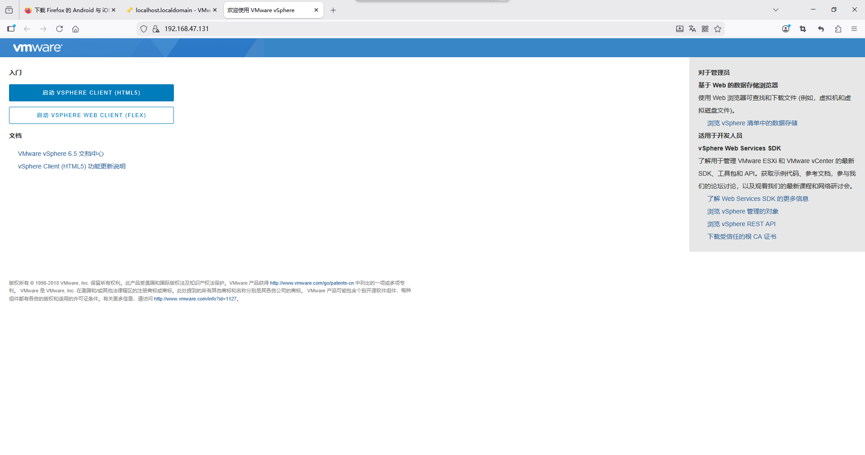Go back with the back arrow
This screenshot has width=865, height=455.
click(27, 29)
